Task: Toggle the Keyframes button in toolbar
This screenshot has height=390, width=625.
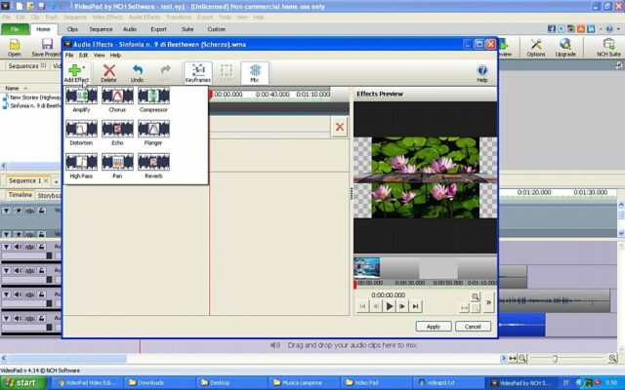Action: coord(198,72)
